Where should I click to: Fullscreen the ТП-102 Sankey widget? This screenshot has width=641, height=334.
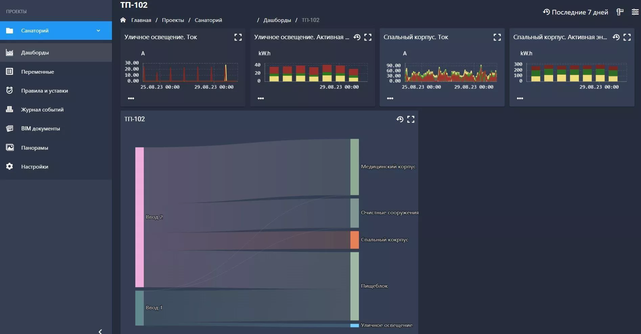coord(411,119)
